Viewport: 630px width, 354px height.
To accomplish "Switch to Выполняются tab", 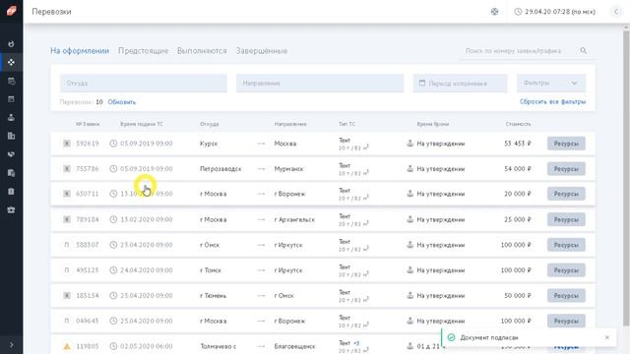I will coord(202,51).
